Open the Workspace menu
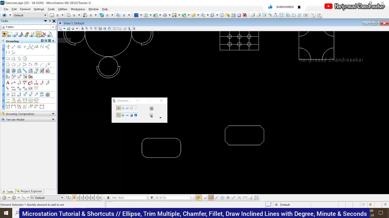Image resolution: width=389 pixels, height=218 pixels. point(78,9)
